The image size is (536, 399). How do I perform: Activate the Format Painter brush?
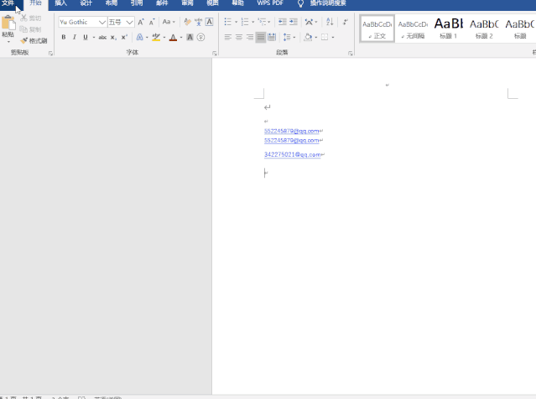point(34,40)
